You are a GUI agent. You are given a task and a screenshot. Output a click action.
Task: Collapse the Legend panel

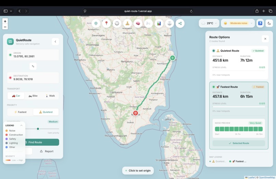[21, 125]
